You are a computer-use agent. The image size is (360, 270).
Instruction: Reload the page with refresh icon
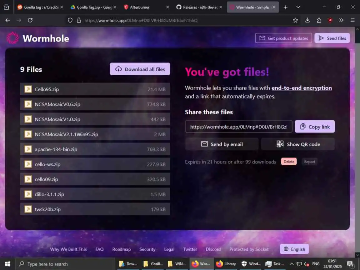tap(30, 20)
